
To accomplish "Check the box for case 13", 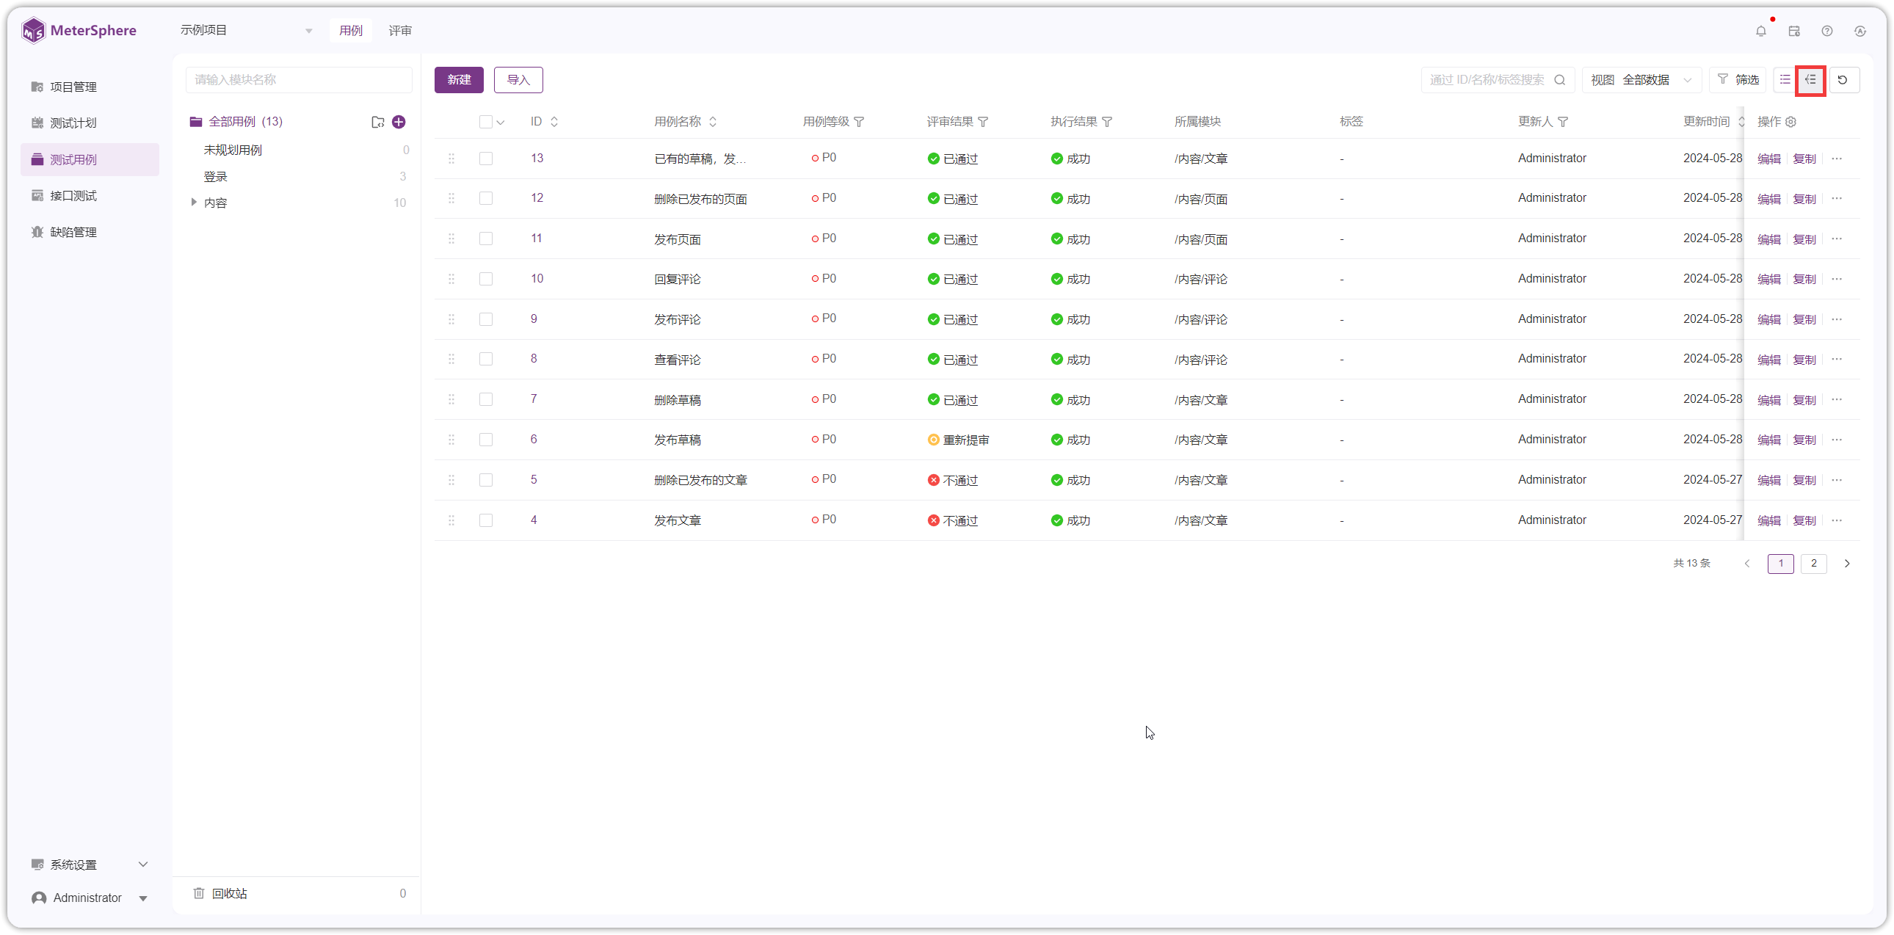I will pos(486,159).
